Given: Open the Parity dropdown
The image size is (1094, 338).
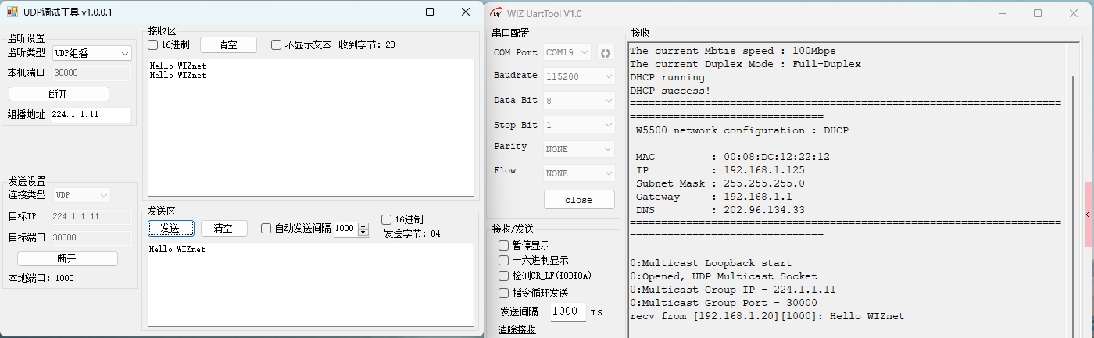Looking at the screenshot, I should pos(580,148).
